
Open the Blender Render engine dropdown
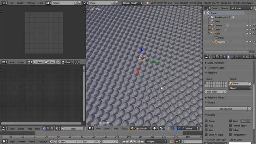pos(132,3)
